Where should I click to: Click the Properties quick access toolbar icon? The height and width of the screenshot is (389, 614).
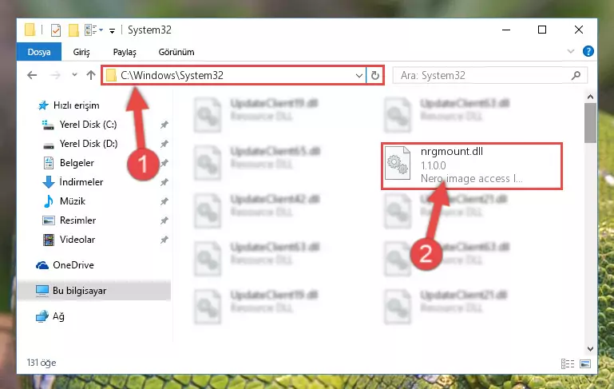click(x=56, y=30)
